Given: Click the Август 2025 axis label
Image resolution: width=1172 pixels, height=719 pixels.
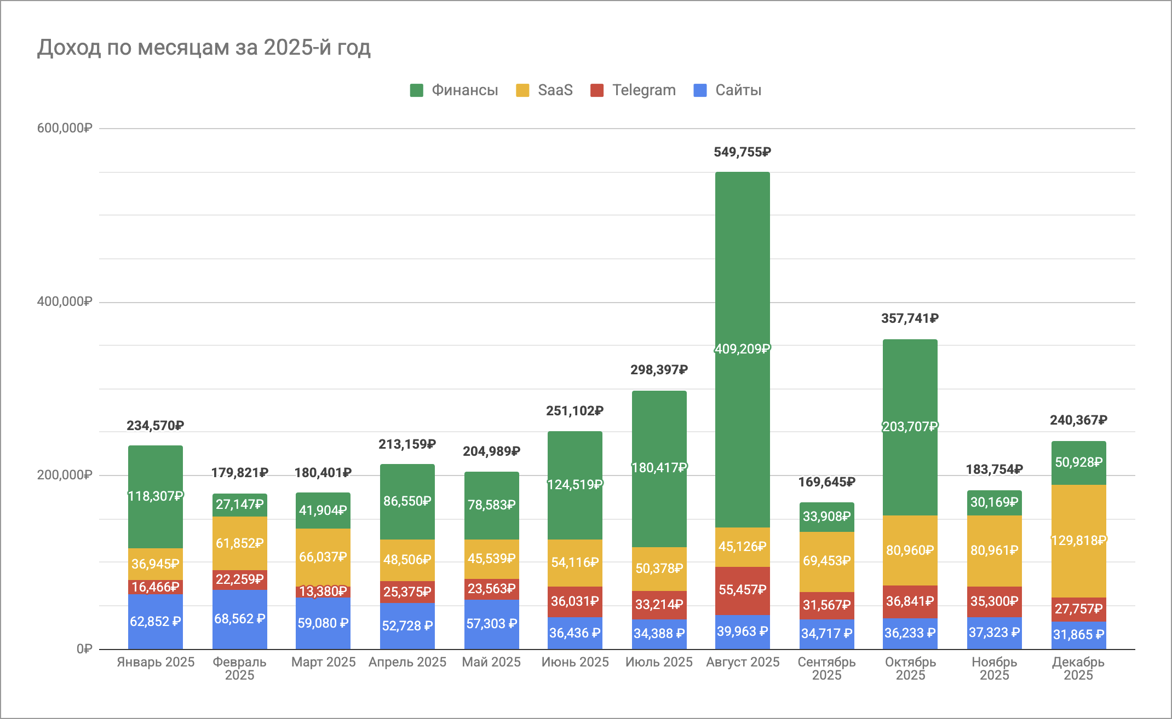Looking at the screenshot, I should coord(743,662).
